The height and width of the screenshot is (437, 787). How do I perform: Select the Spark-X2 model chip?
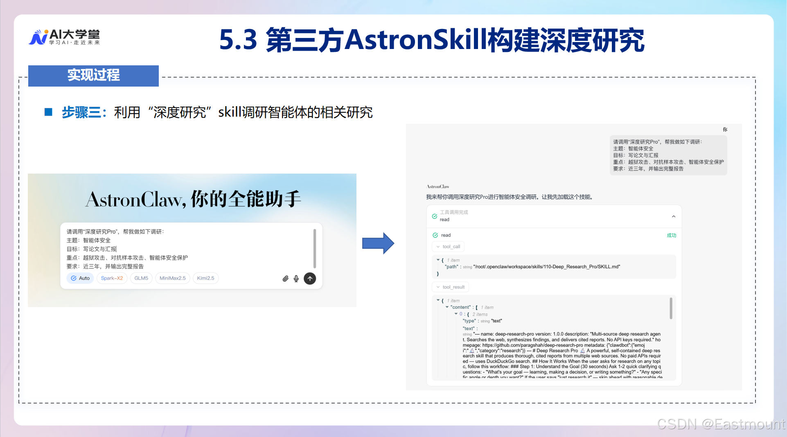point(112,278)
